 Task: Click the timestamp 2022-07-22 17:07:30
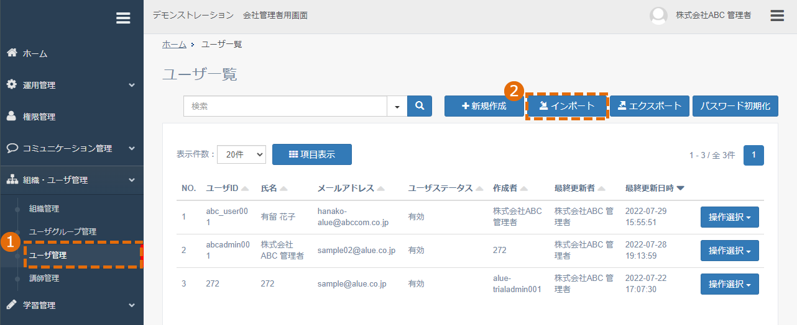pyautogui.click(x=646, y=284)
